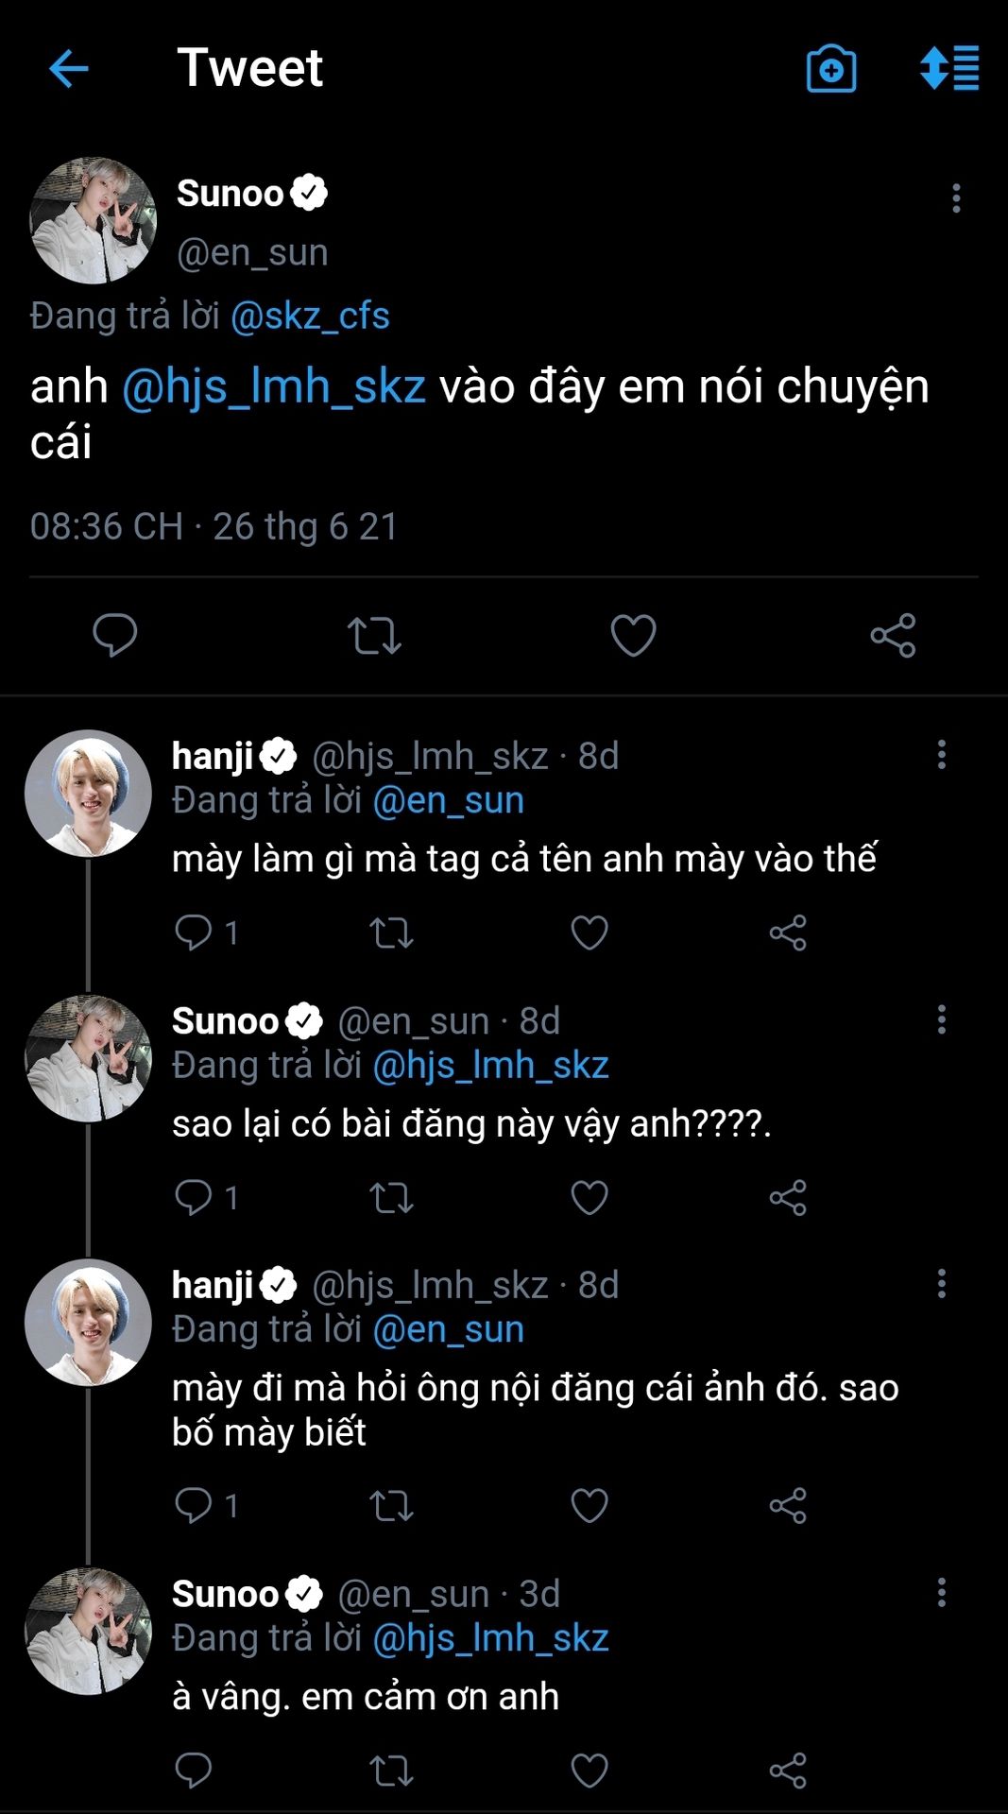The image size is (1008, 1814).
Task: Open the camera icon in header
Action: (830, 69)
